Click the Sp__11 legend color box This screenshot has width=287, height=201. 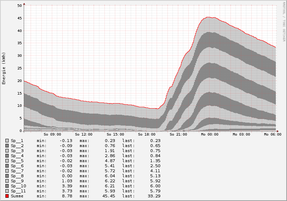tap(7, 191)
